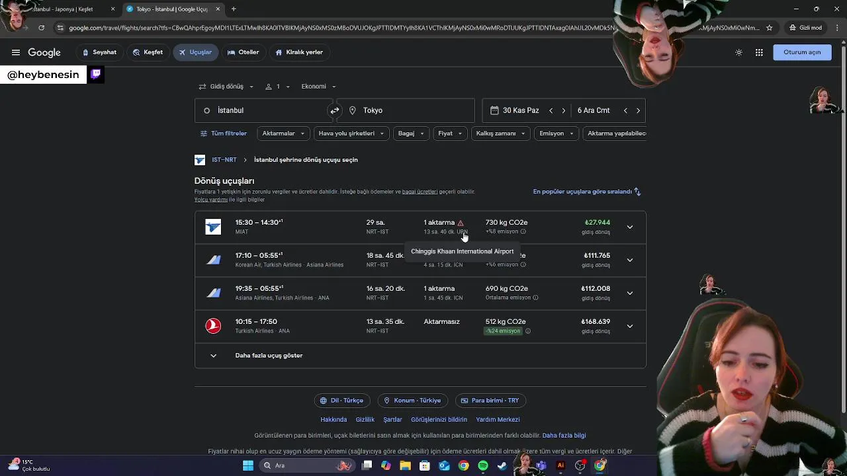Open a new browser tab

234,9
